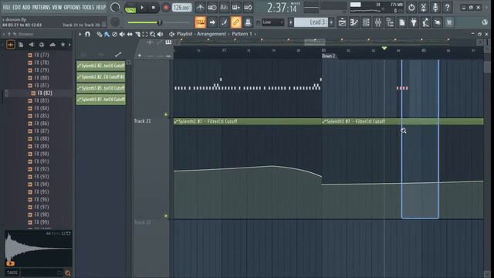Image resolution: width=494 pixels, height=278 pixels.
Task: Open the Piano roll view icon
Action: pyautogui.click(x=354, y=22)
